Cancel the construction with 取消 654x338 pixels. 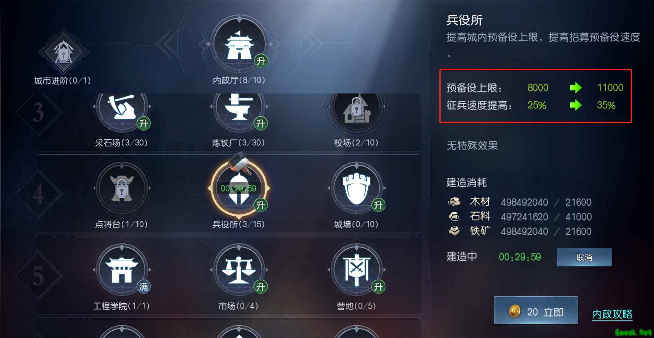point(584,257)
